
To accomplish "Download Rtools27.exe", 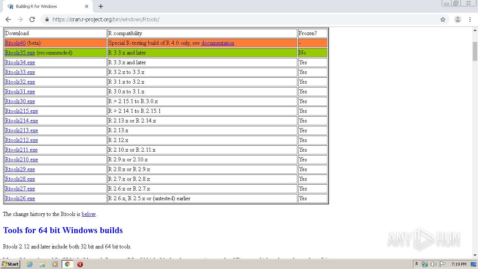I will (x=20, y=189).
